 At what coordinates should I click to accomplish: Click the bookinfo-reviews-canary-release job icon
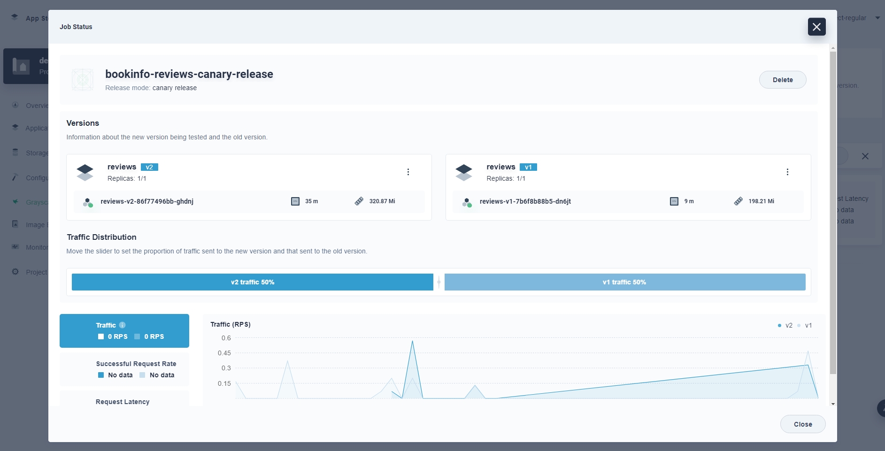[x=83, y=80]
